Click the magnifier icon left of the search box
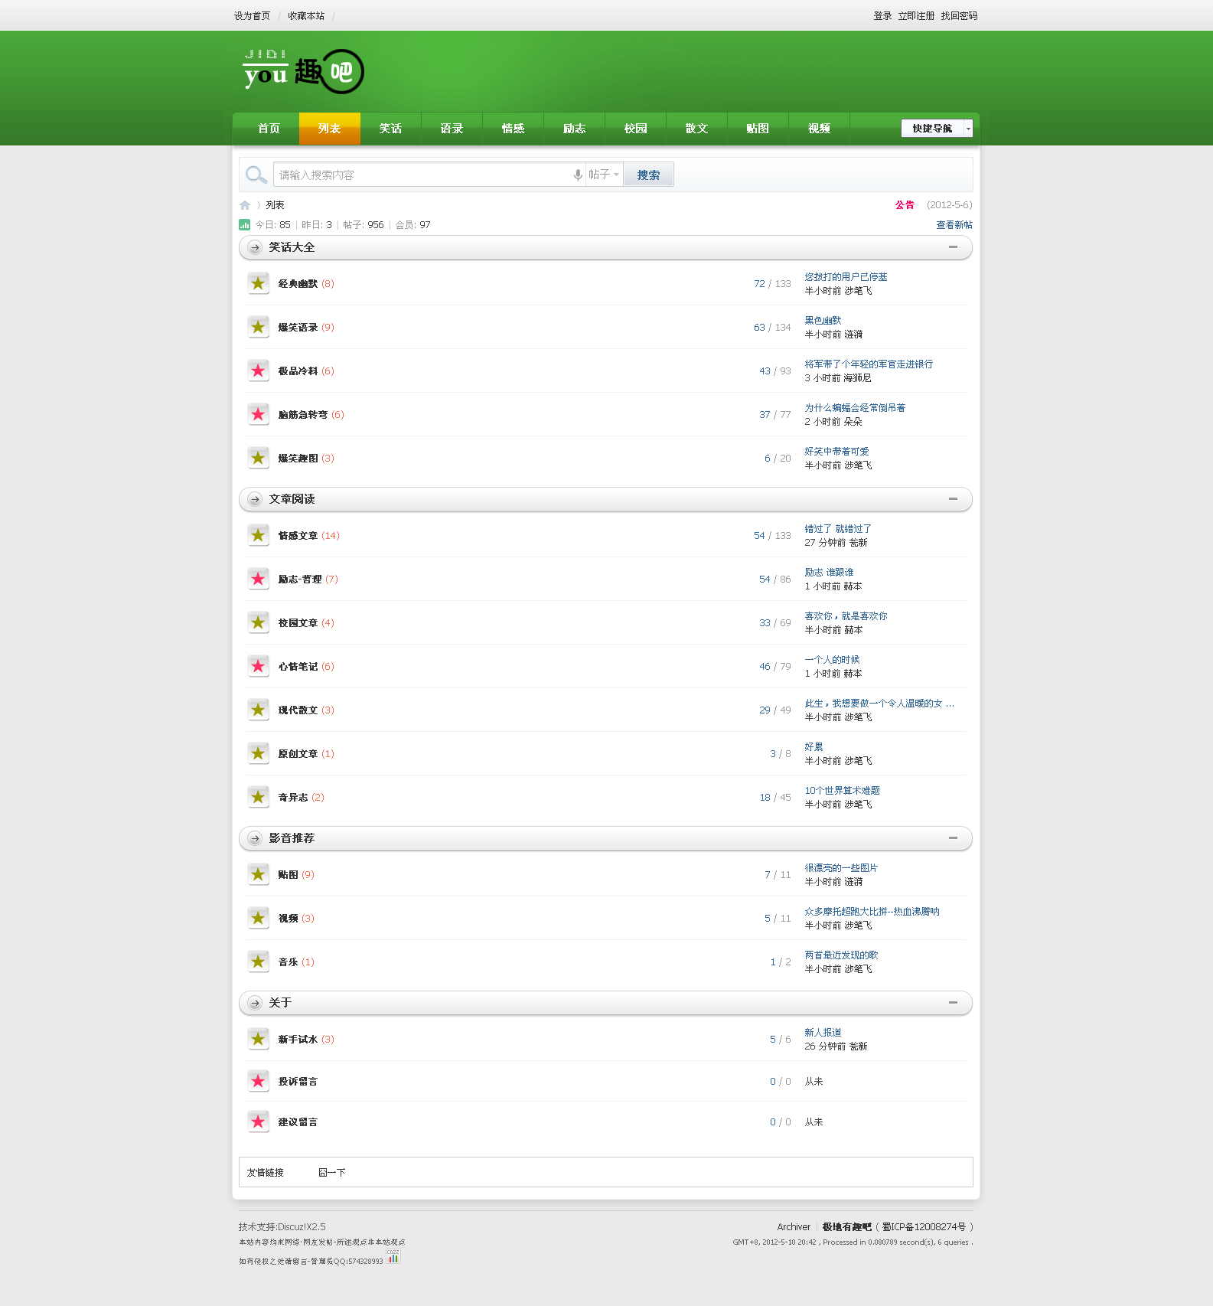Screen dimensions: 1213x1306 256,175
